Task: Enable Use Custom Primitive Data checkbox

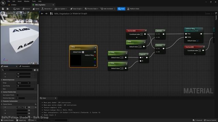Action: pyautogui.click(x=17, y=95)
